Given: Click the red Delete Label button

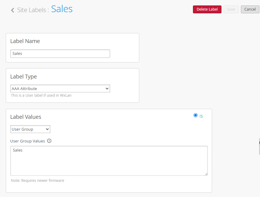Looking at the screenshot, I should 207,9.
